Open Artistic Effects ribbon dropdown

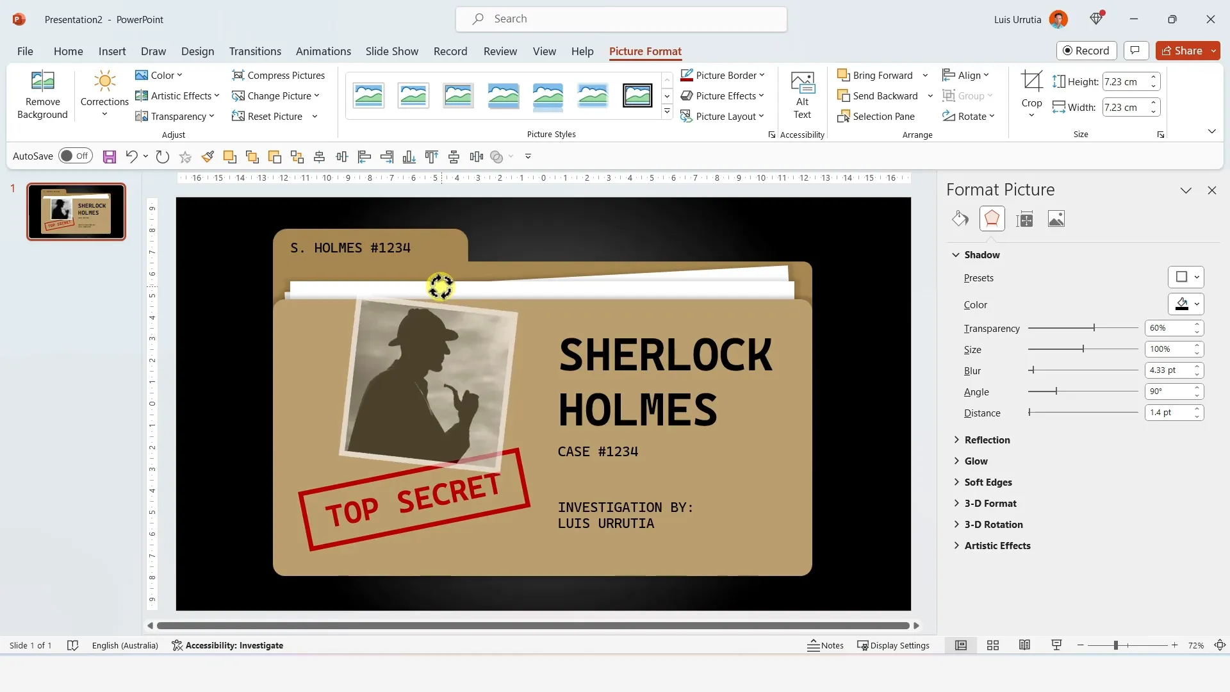177,95
